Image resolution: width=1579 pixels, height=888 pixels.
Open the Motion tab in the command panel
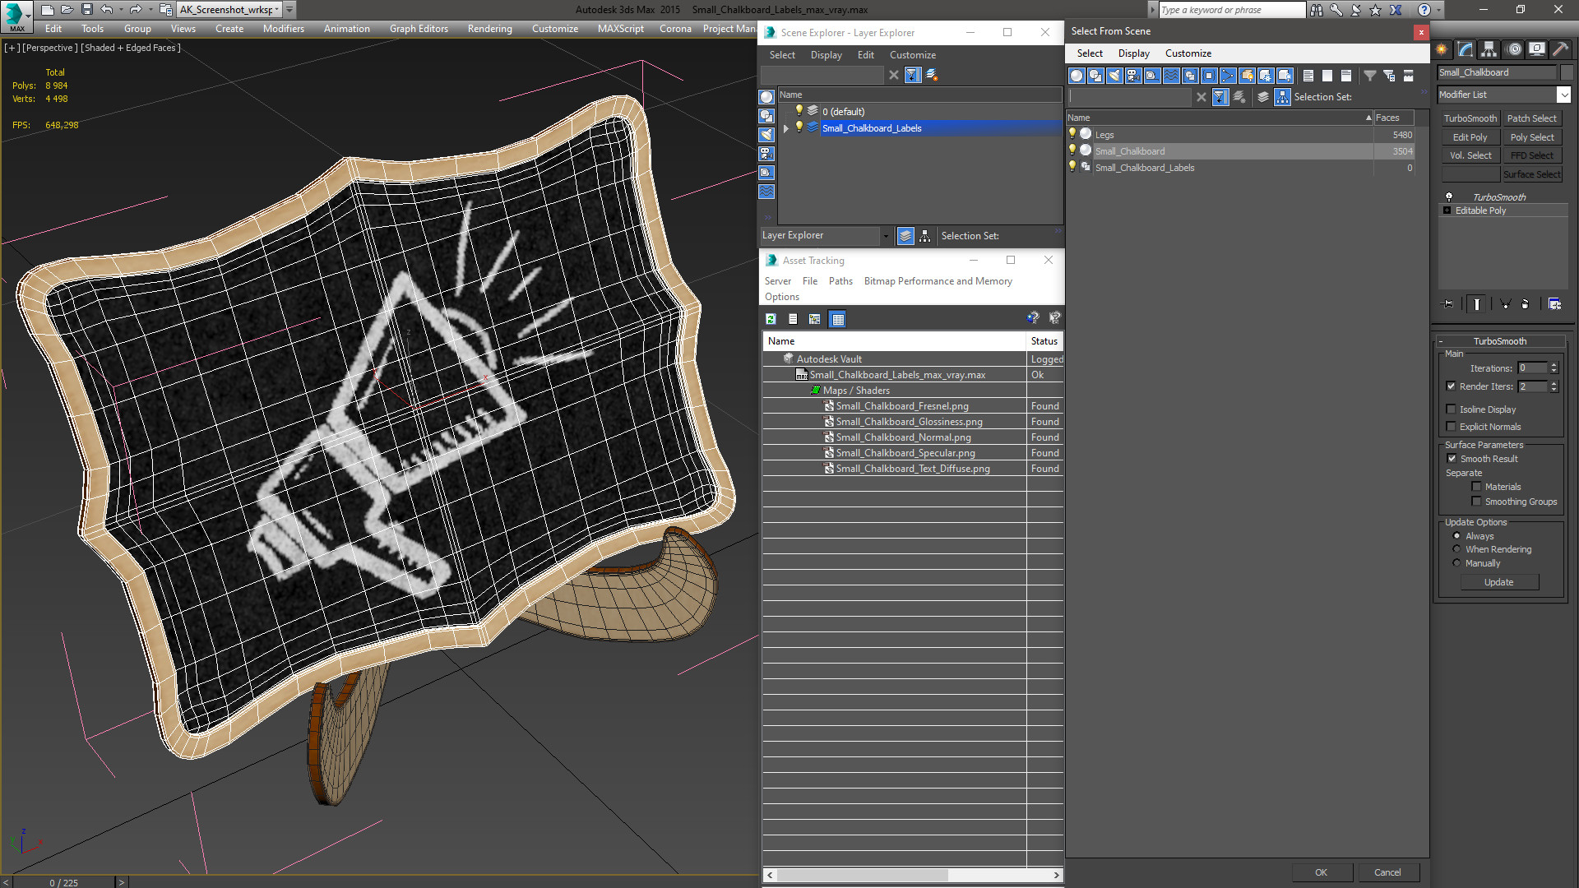pos(1513,49)
